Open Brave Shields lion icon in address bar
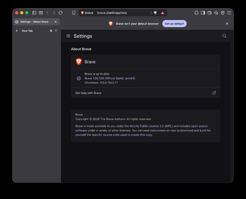The image size is (246, 199). tap(155, 13)
